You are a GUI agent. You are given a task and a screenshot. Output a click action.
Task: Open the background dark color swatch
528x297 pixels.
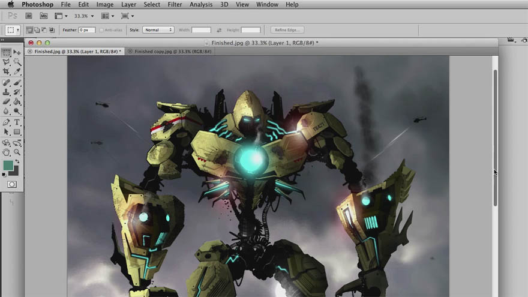click(15, 172)
